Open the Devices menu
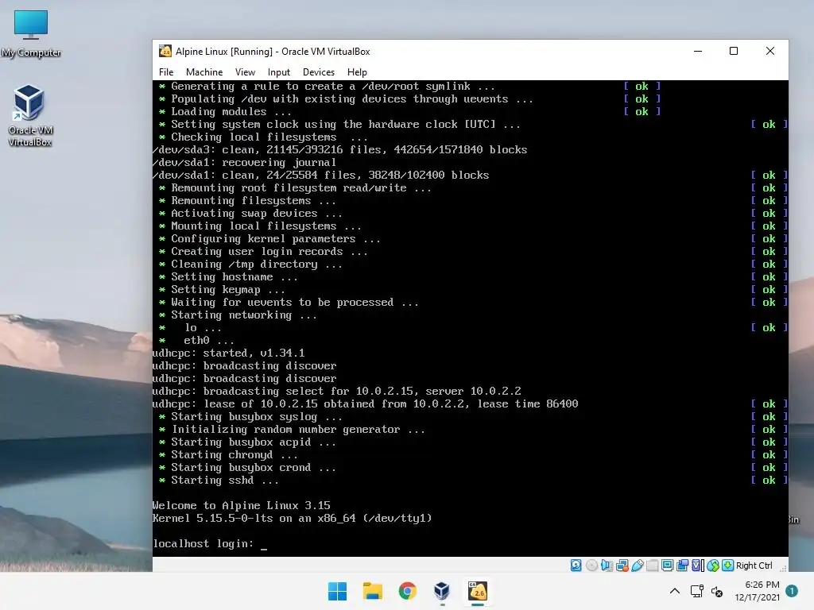The height and width of the screenshot is (610, 814). point(319,72)
